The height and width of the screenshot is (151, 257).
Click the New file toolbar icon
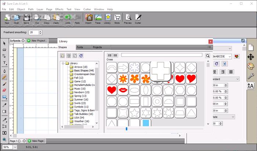pyautogui.click(x=7, y=19)
